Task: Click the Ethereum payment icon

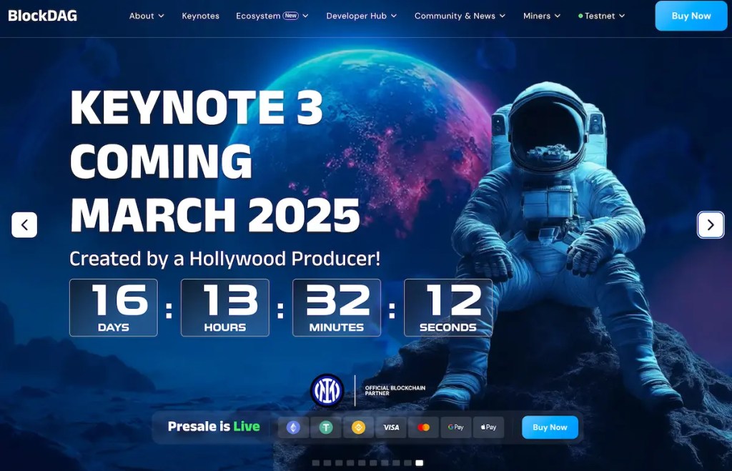Action: [x=293, y=427]
